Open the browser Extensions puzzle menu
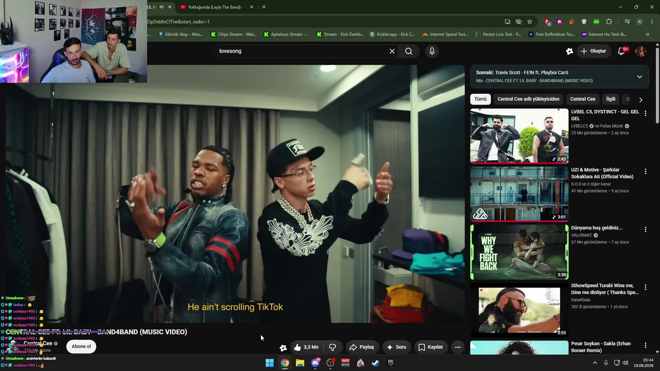Screen dimensions: 660x371 [609, 22]
